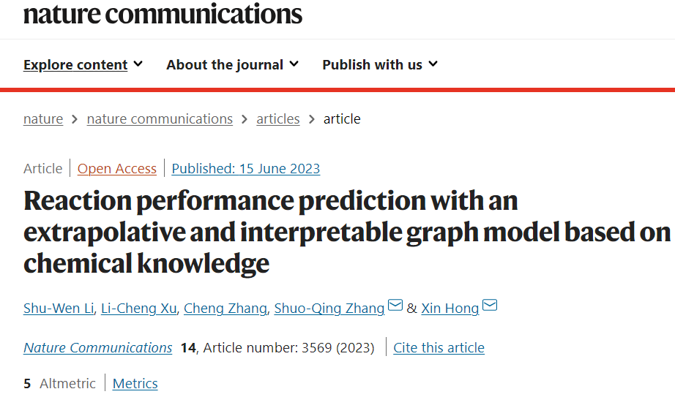The width and height of the screenshot is (675, 397).
Task: Navigate to the articles breadcrumb
Action: click(278, 118)
